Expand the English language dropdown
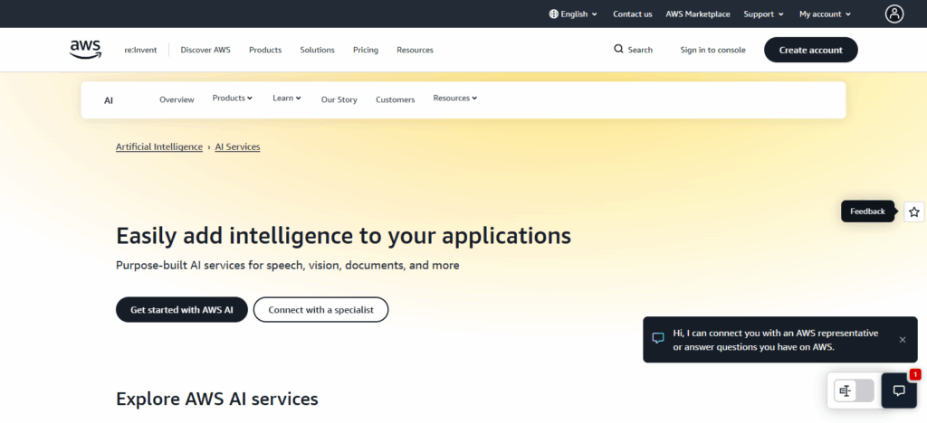 point(573,14)
